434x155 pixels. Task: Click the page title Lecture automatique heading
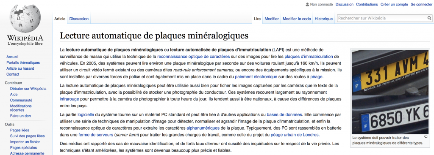154,35
